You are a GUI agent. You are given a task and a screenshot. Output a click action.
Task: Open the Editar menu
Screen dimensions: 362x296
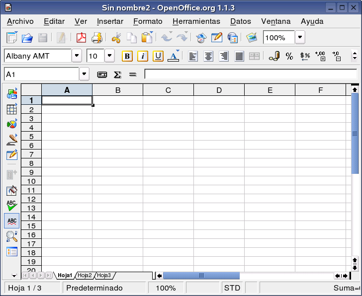(54, 21)
